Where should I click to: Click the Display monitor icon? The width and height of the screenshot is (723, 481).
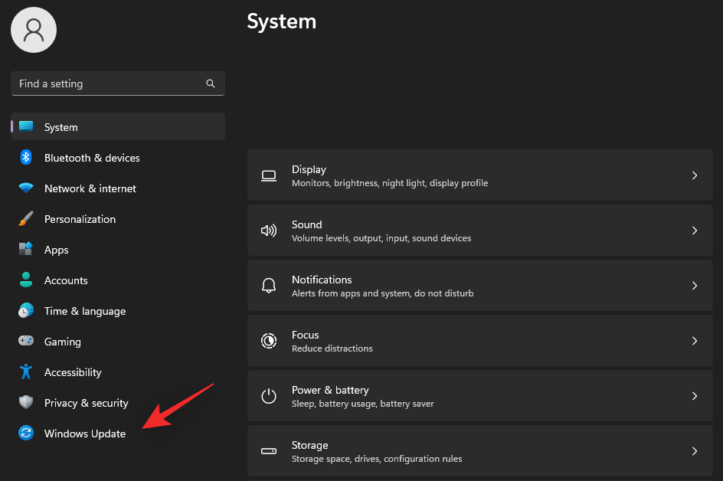pos(269,175)
